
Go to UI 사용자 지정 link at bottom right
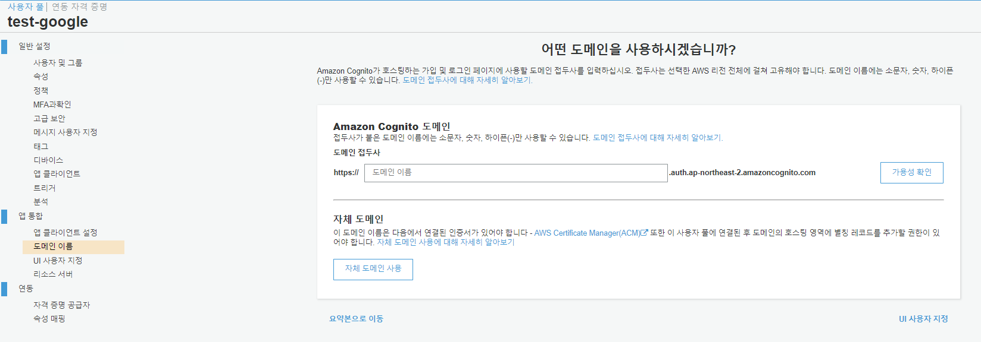pyautogui.click(x=923, y=319)
